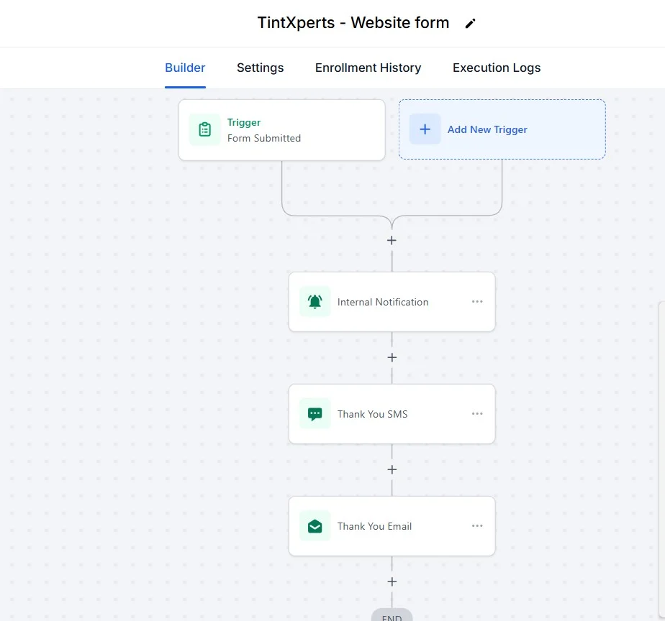665x621 pixels.
Task: Click the plus icon in Add New Trigger
Action: click(x=425, y=129)
